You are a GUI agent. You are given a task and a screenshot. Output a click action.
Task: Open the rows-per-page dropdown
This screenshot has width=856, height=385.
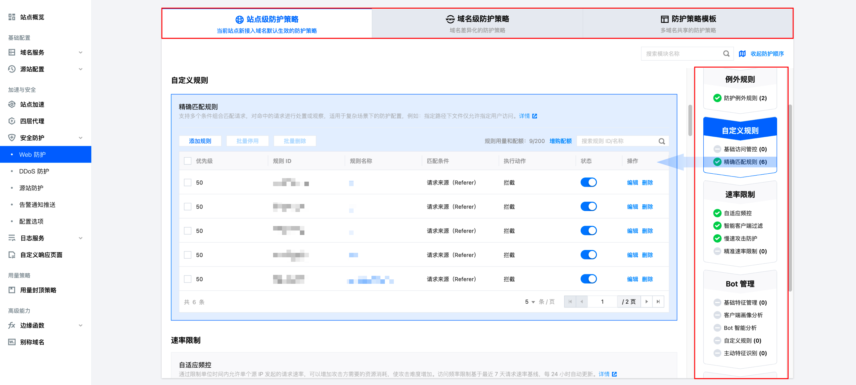pos(530,302)
